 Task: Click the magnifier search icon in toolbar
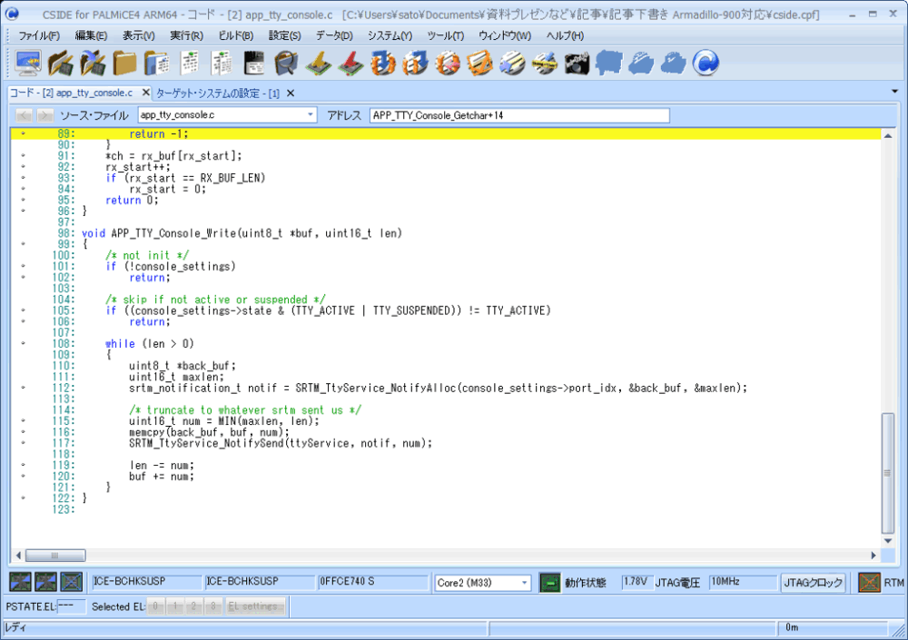coord(287,63)
